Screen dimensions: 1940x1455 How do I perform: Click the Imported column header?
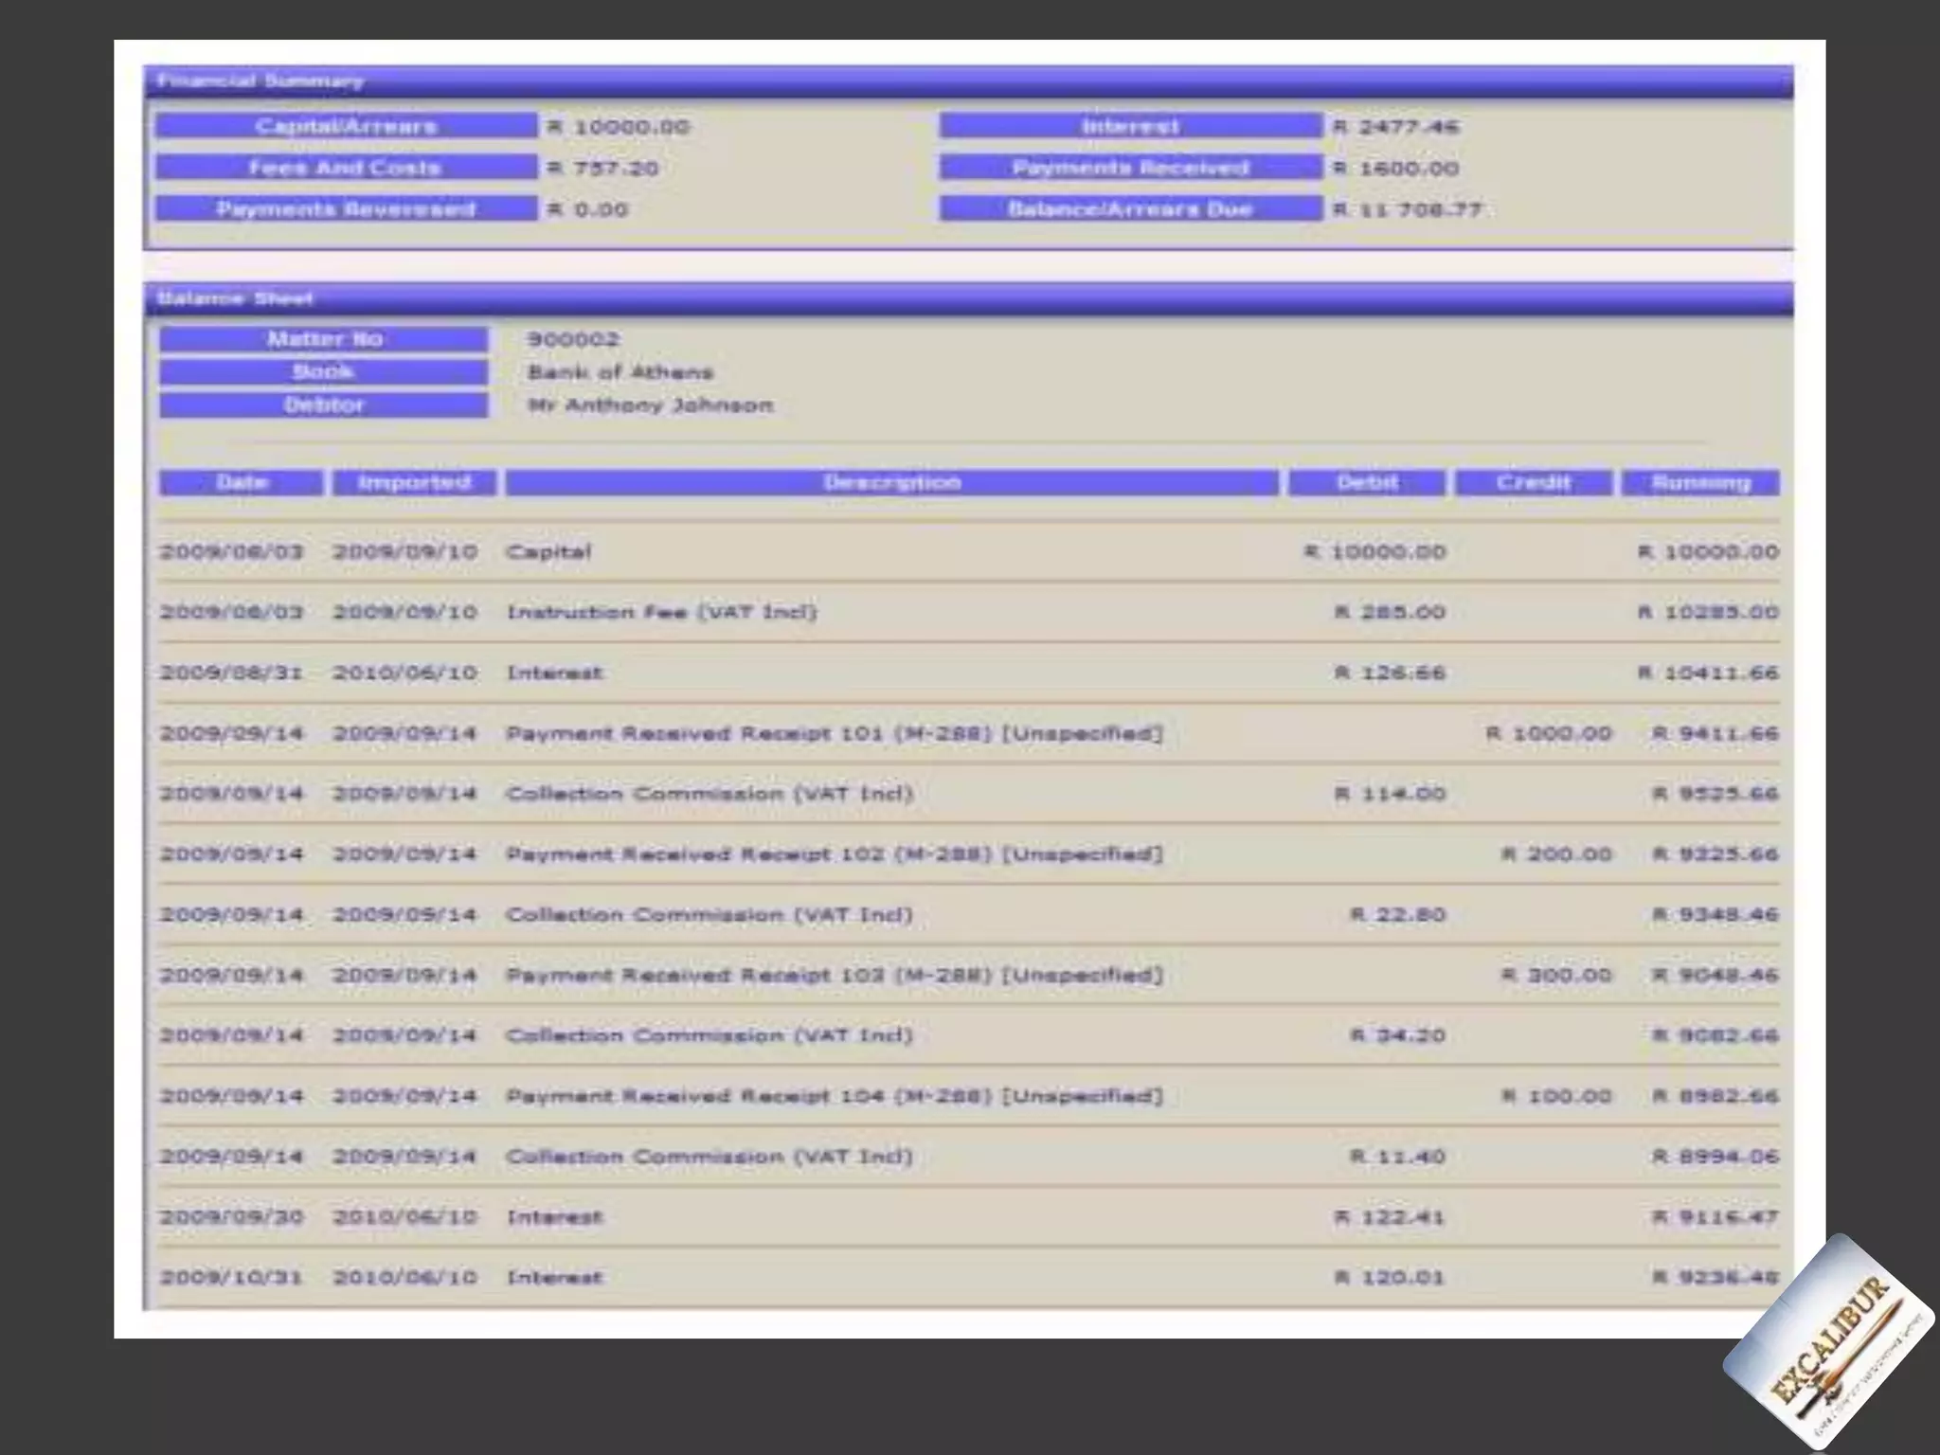coord(414,482)
